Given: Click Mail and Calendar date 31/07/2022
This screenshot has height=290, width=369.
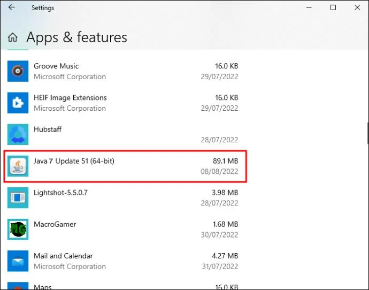Looking at the screenshot, I should click(220, 266).
